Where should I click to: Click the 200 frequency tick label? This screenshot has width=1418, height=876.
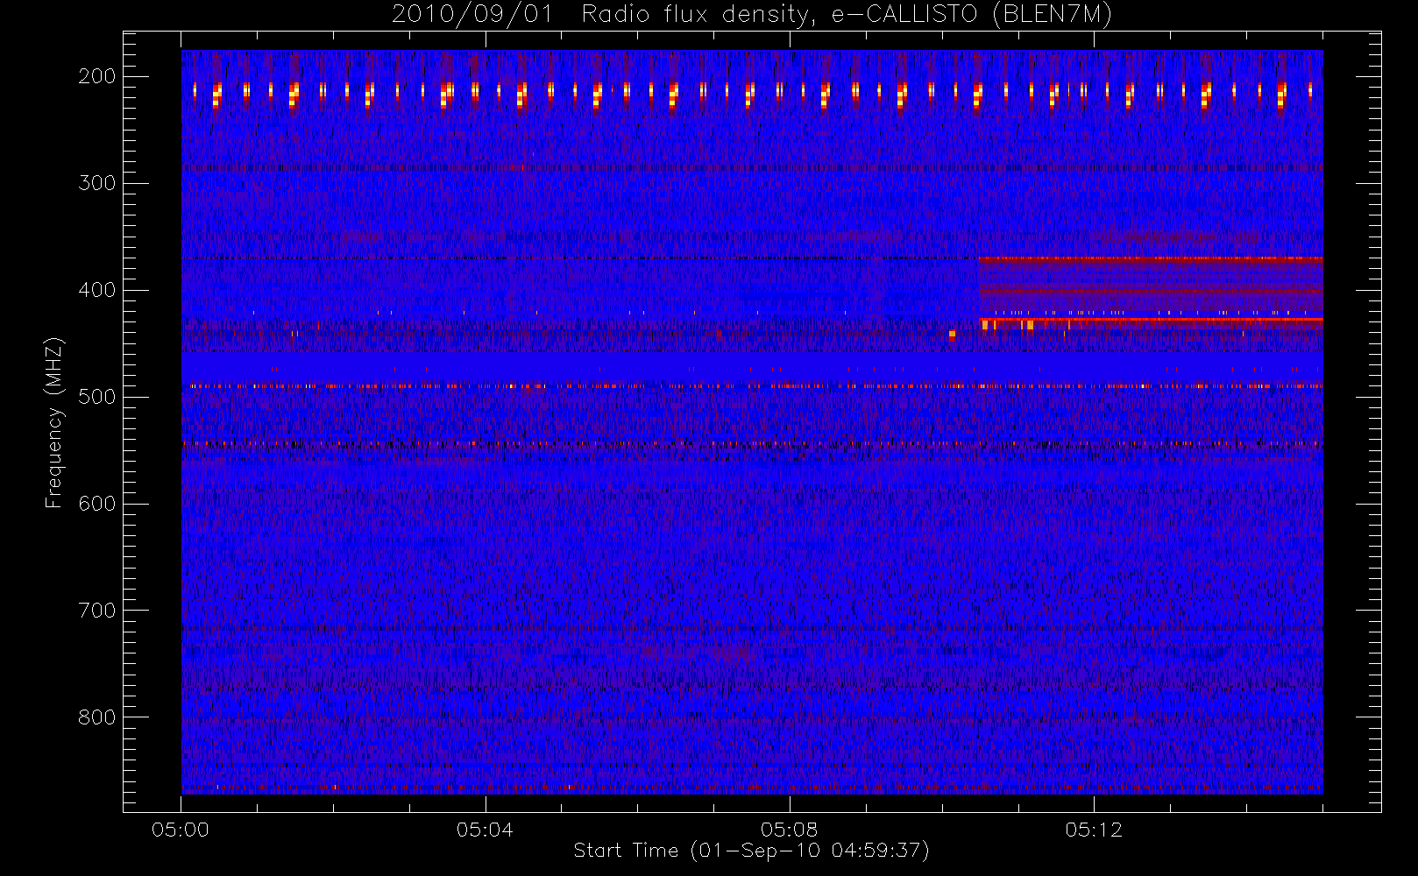(x=96, y=76)
